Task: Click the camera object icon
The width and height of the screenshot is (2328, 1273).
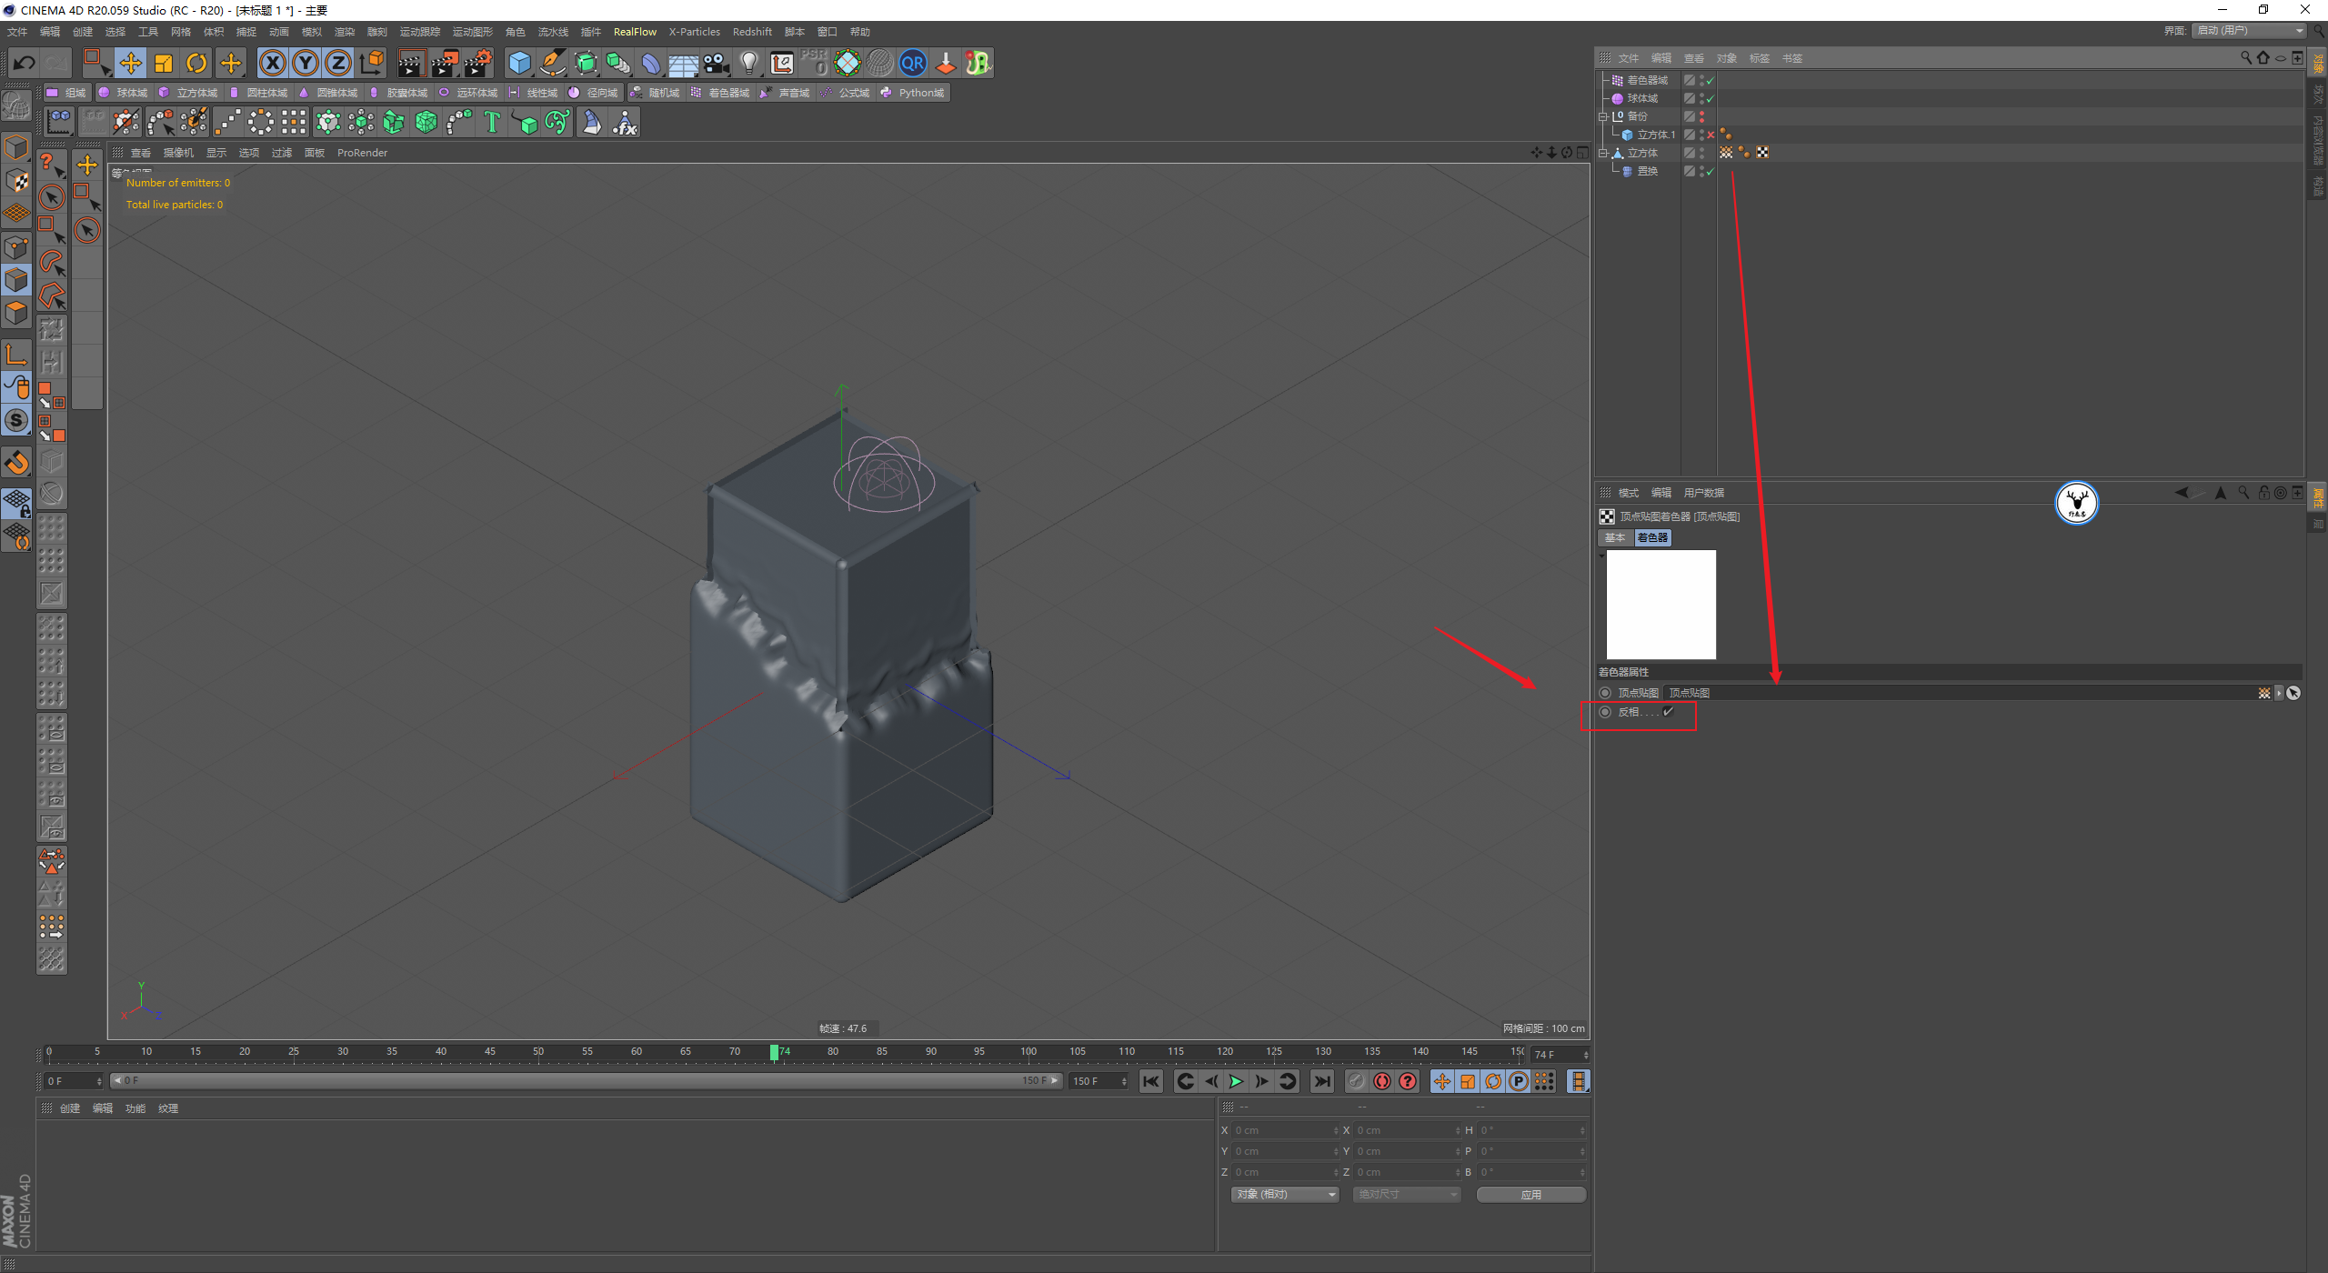Action: click(716, 63)
